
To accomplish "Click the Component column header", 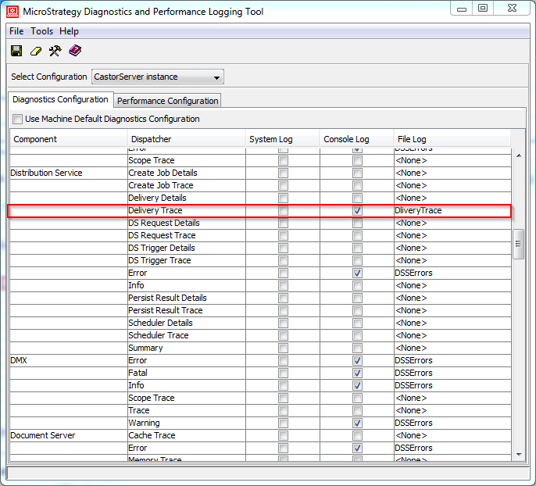I will [69, 139].
